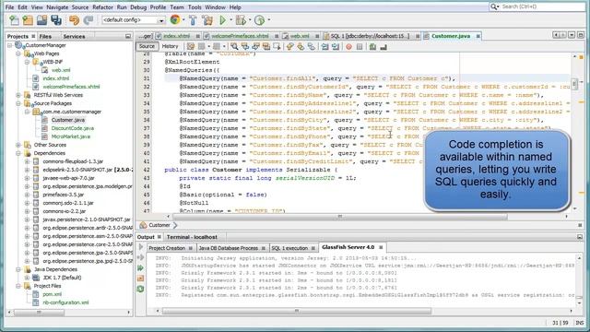Viewport: 590px width, 332px height.
Task: Click the Comment editor toolbar icon
Action: 372,47
